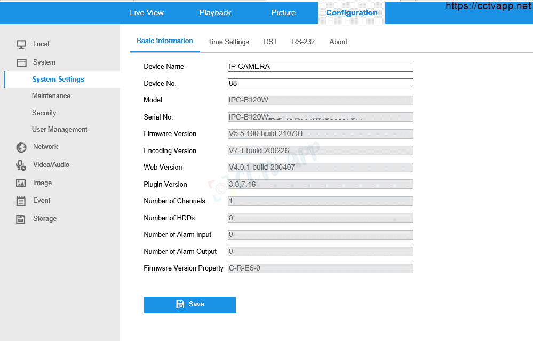Image resolution: width=533 pixels, height=341 pixels.
Task: Click the Device No. input field
Action: (320, 83)
